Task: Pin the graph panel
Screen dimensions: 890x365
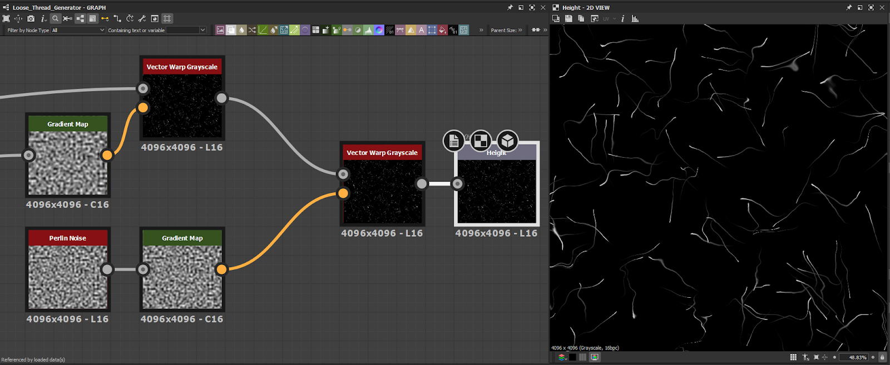Action: coord(510,7)
